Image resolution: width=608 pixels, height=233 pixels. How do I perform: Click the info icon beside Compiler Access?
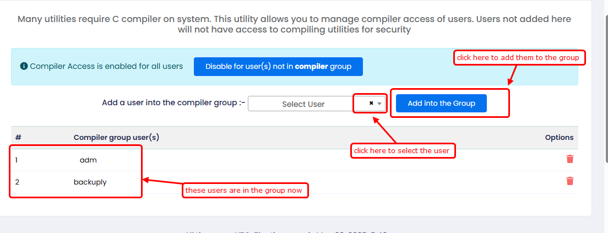pos(24,66)
